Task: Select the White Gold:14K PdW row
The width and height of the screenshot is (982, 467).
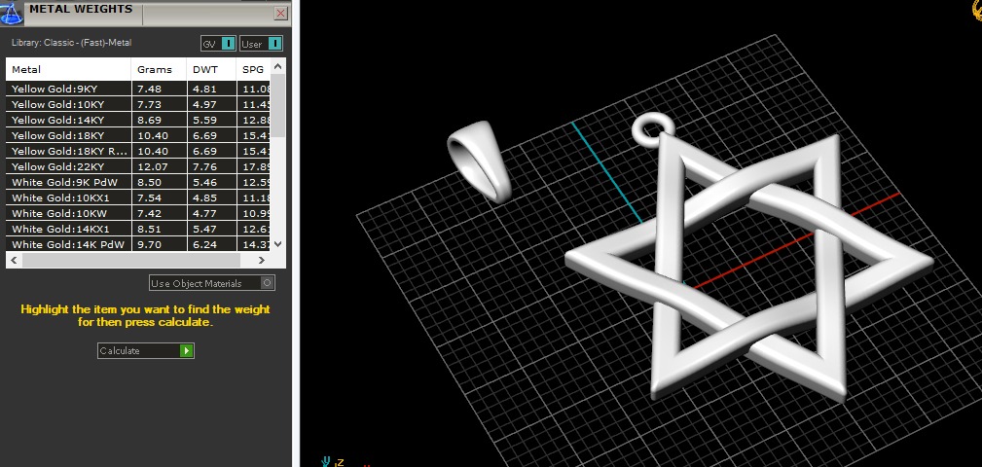Action: (138, 244)
